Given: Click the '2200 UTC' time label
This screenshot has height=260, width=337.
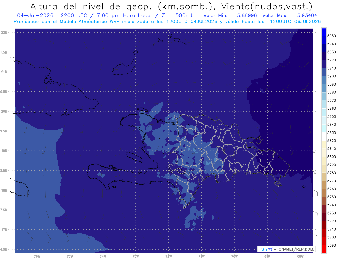Looking at the screenshot, I should coord(74,15).
